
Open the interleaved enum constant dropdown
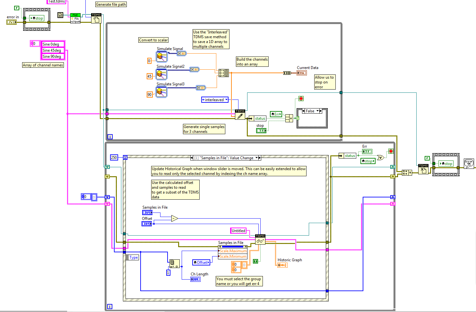click(227, 100)
